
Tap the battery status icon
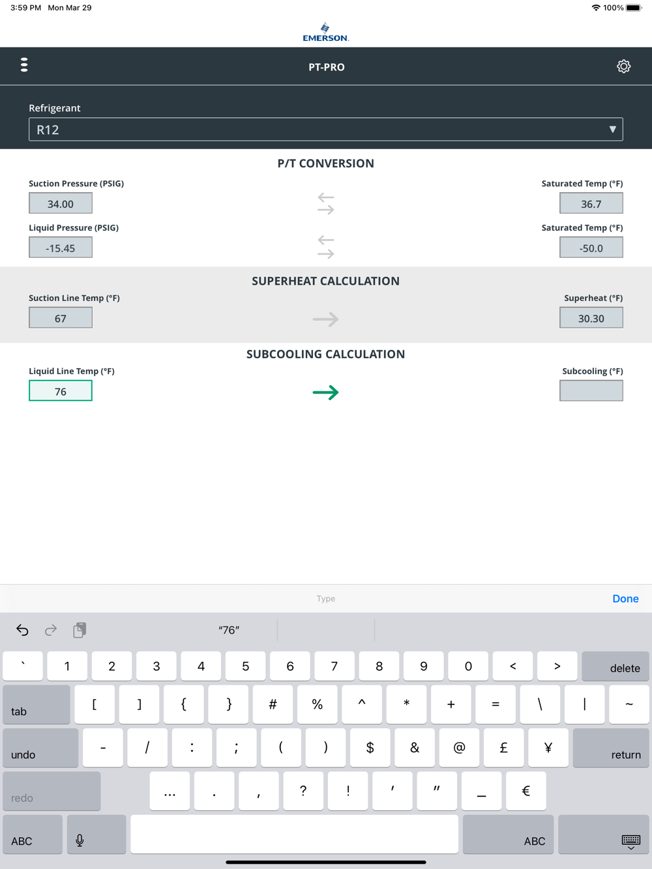click(x=634, y=8)
